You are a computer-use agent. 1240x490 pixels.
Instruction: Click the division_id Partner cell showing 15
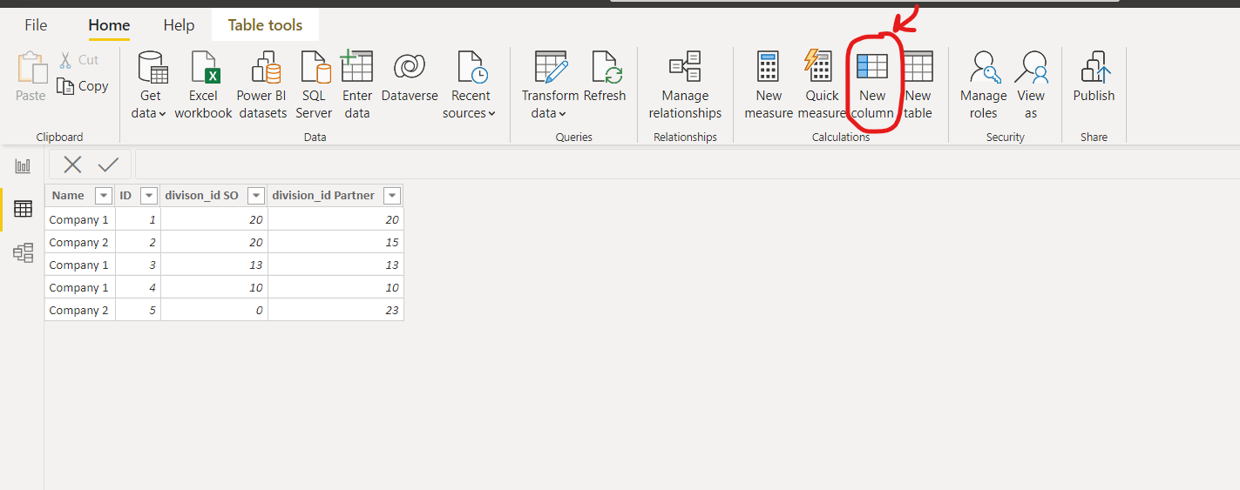pos(335,242)
